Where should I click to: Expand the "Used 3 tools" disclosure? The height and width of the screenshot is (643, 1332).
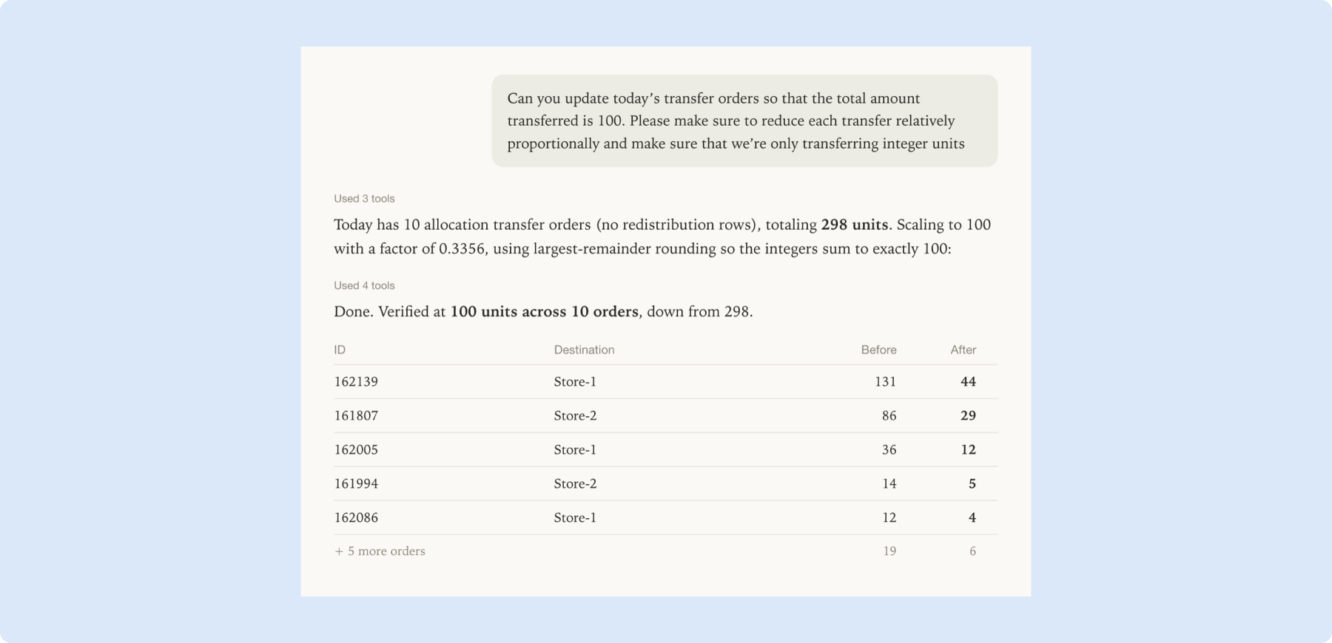pos(364,199)
